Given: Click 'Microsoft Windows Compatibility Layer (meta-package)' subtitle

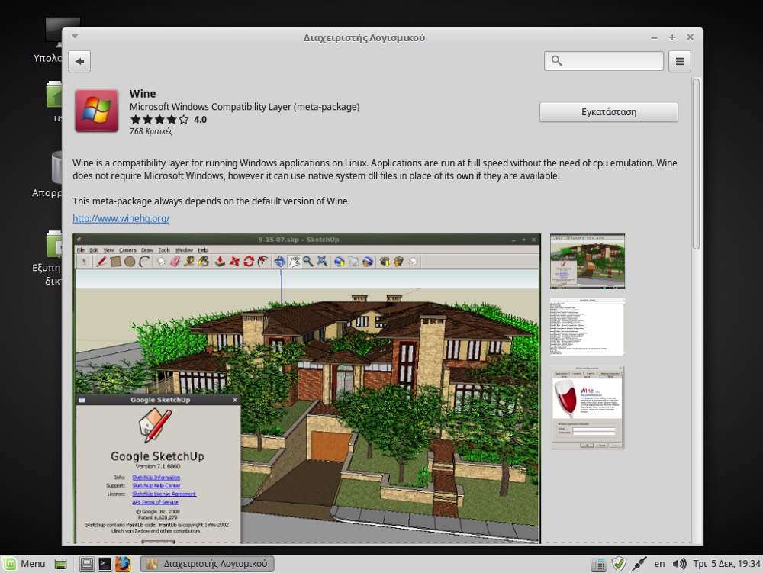Looking at the screenshot, I should point(244,107).
